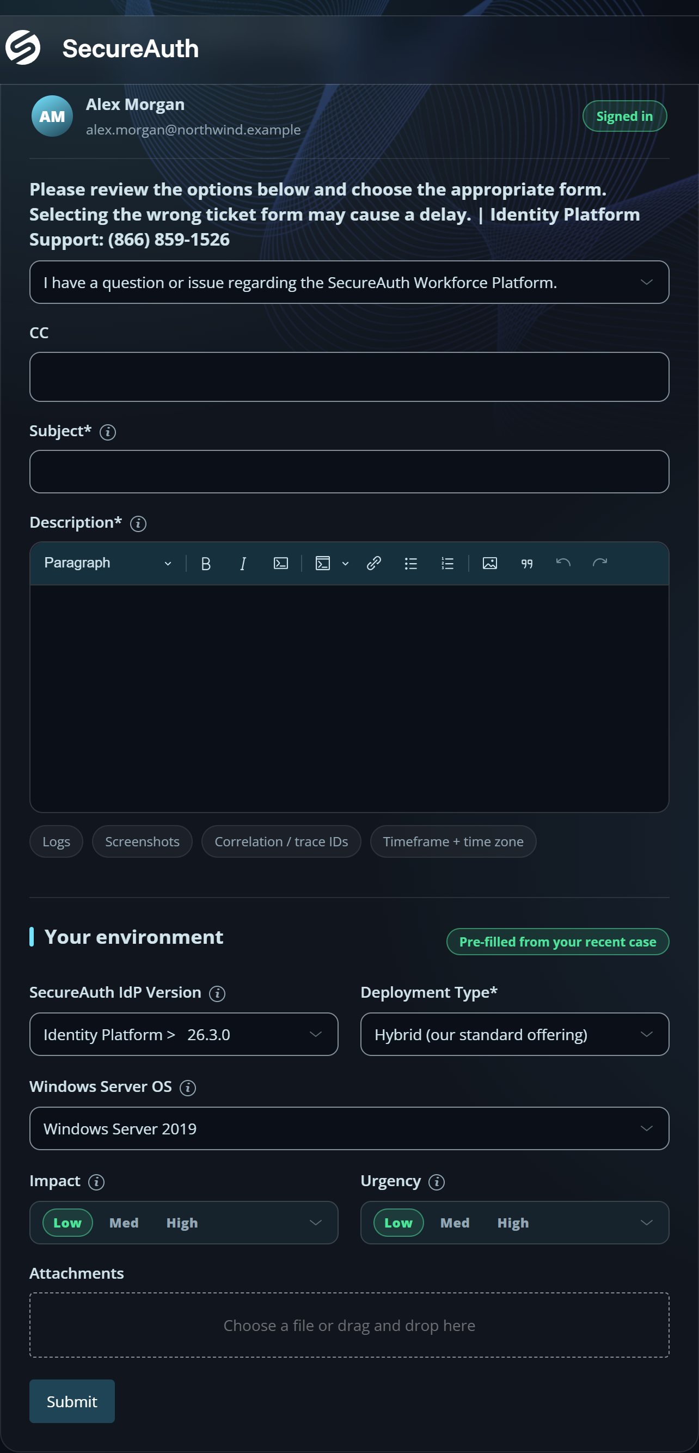Click the attachments file drop area
This screenshot has height=1453, width=699.
pyautogui.click(x=349, y=1326)
